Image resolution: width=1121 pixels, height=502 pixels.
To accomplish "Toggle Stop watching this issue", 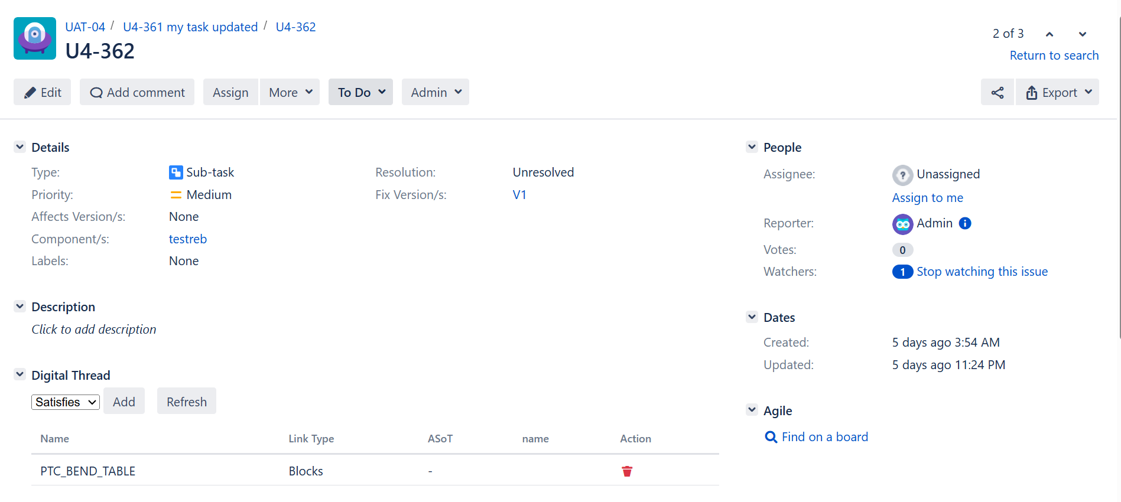I will tap(982, 272).
